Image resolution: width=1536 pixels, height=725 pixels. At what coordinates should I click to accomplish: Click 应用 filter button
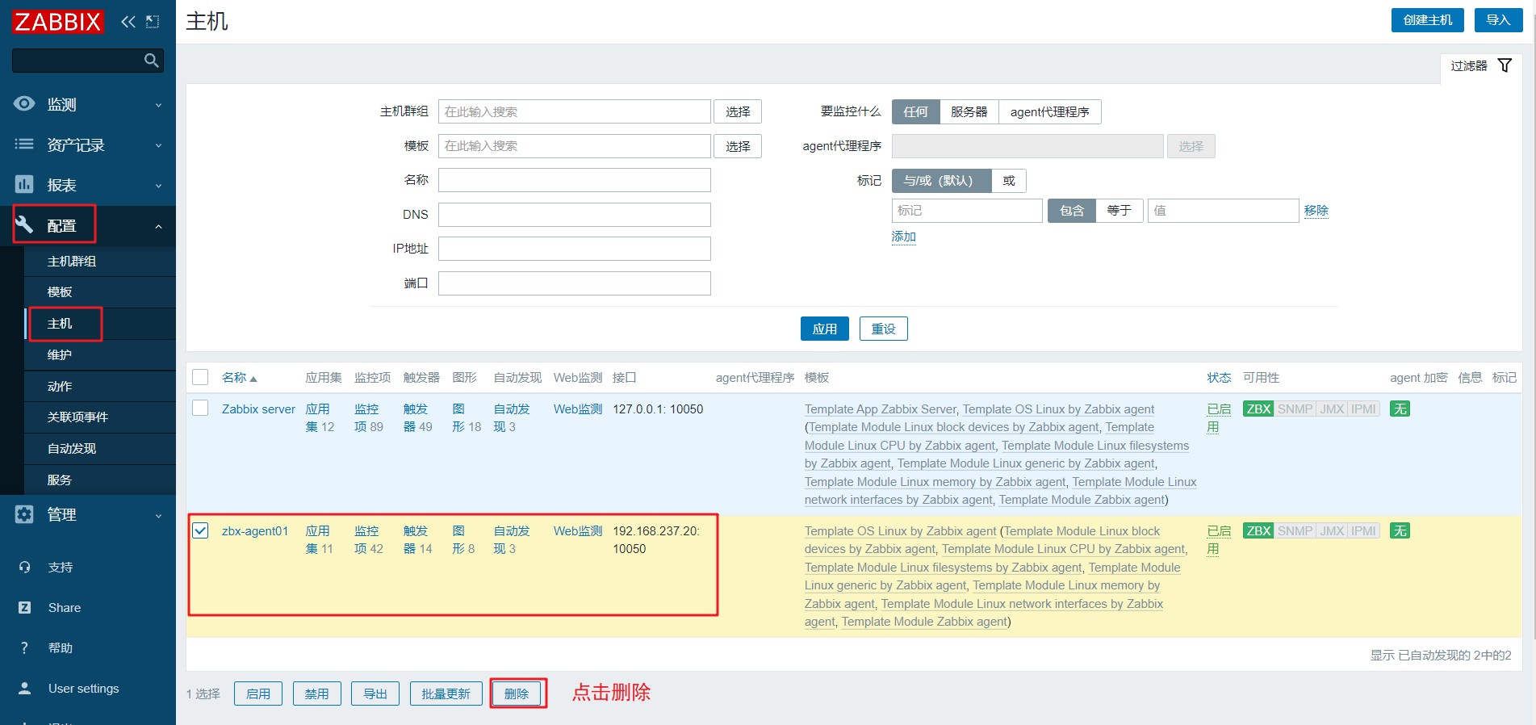pos(824,329)
